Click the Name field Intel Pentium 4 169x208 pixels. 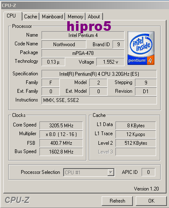tap(83, 35)
